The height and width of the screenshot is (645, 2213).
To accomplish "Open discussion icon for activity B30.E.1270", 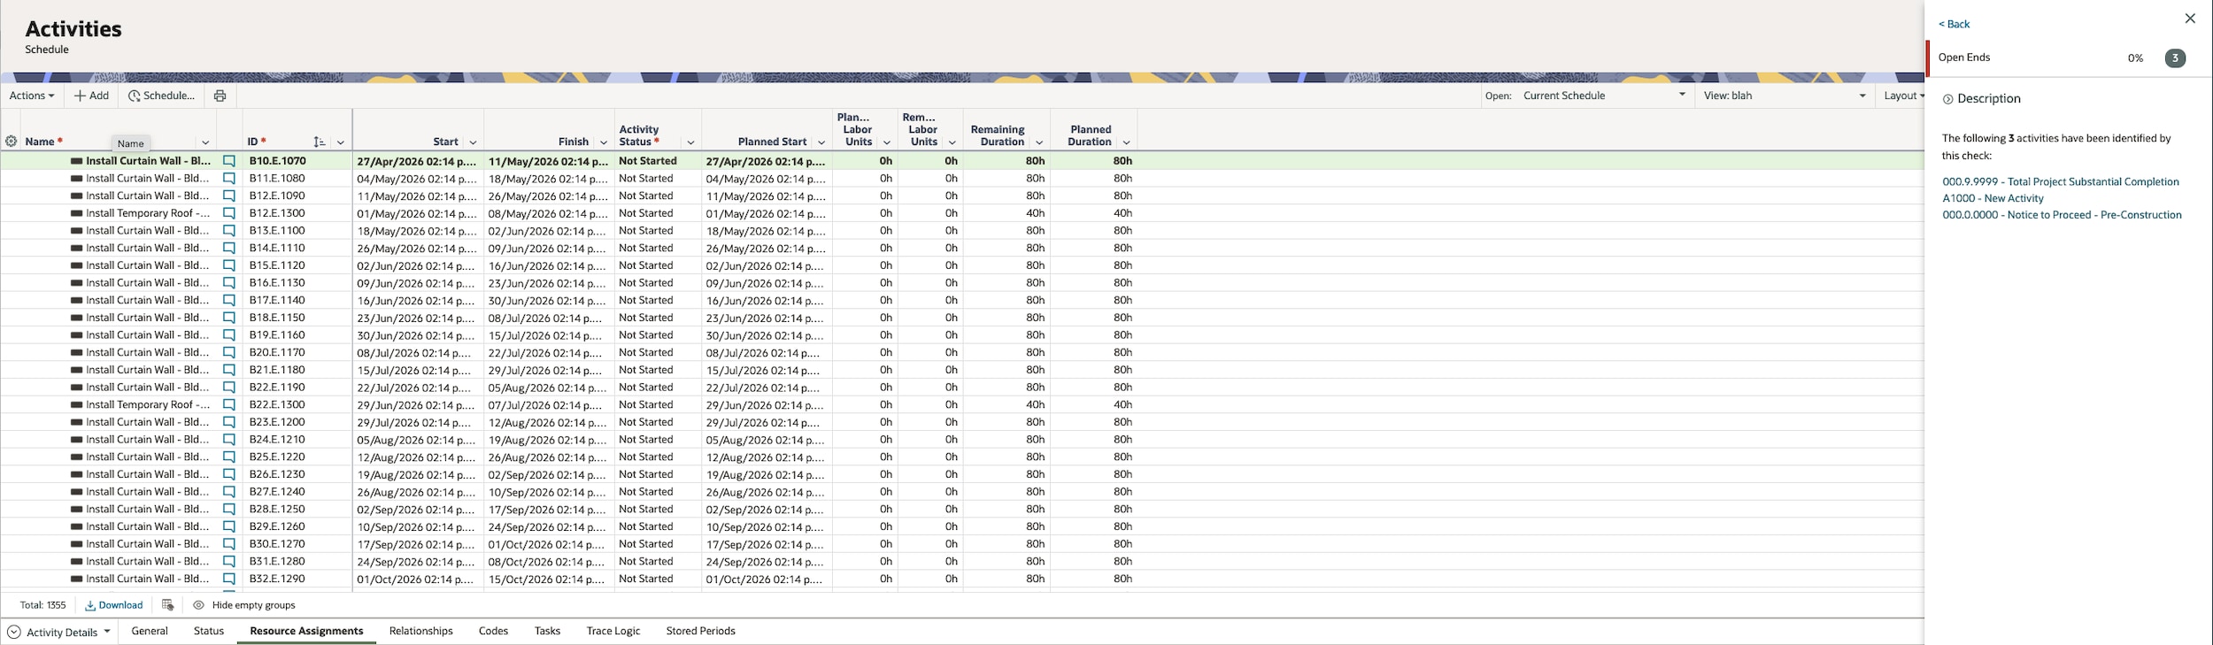I will click(x=229, y=544).
